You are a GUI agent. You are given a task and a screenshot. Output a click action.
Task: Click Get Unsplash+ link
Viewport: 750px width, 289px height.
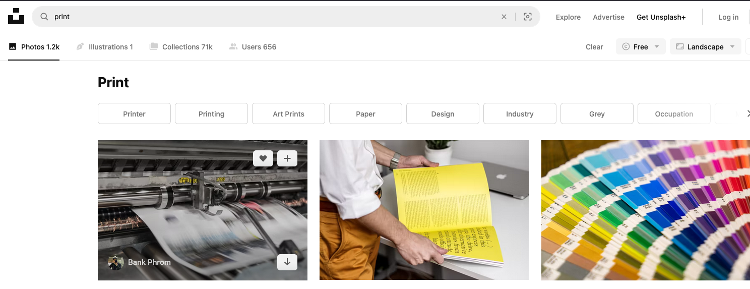[661, 17]
